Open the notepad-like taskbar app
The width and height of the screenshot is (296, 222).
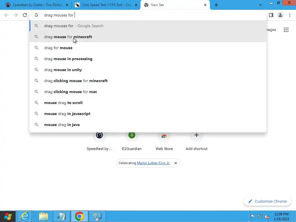62,216
